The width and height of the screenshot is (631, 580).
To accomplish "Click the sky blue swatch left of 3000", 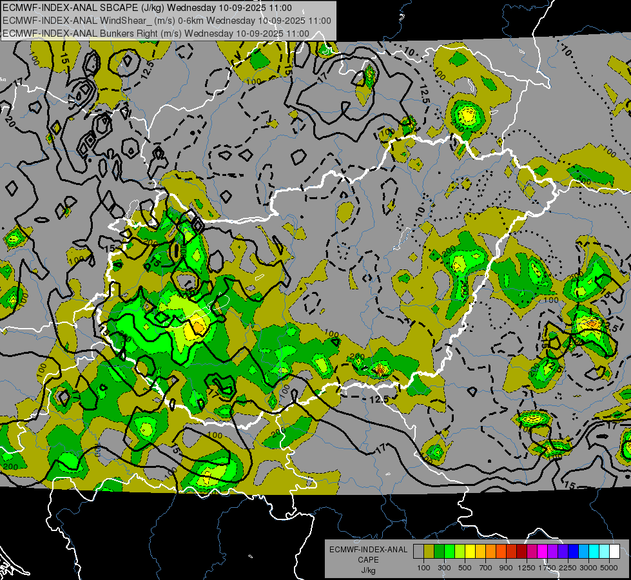I will [583, 552].
